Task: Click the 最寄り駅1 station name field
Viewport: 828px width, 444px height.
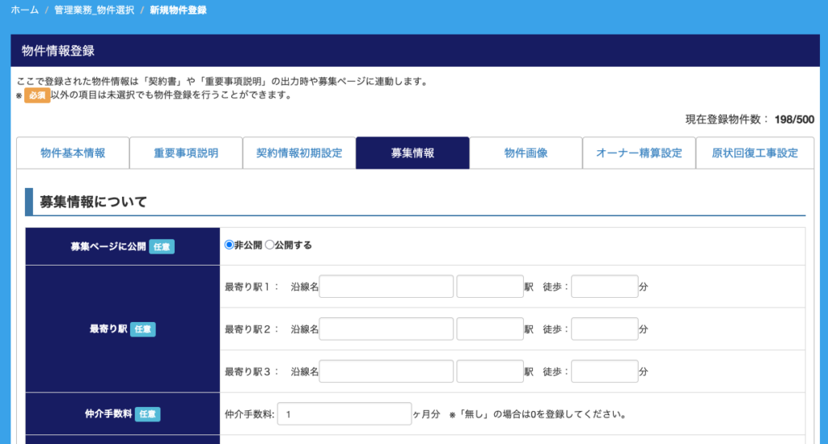Action: tap(490, 287)
